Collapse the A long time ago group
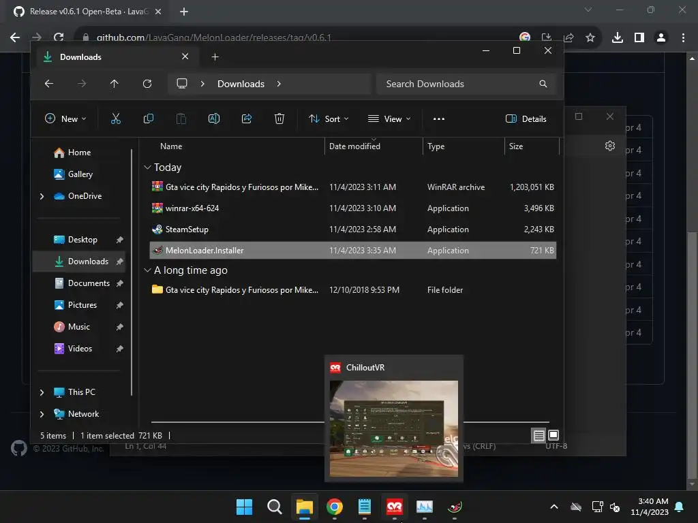This screenshot has height=523, width=698. click(x=147, y=270)
